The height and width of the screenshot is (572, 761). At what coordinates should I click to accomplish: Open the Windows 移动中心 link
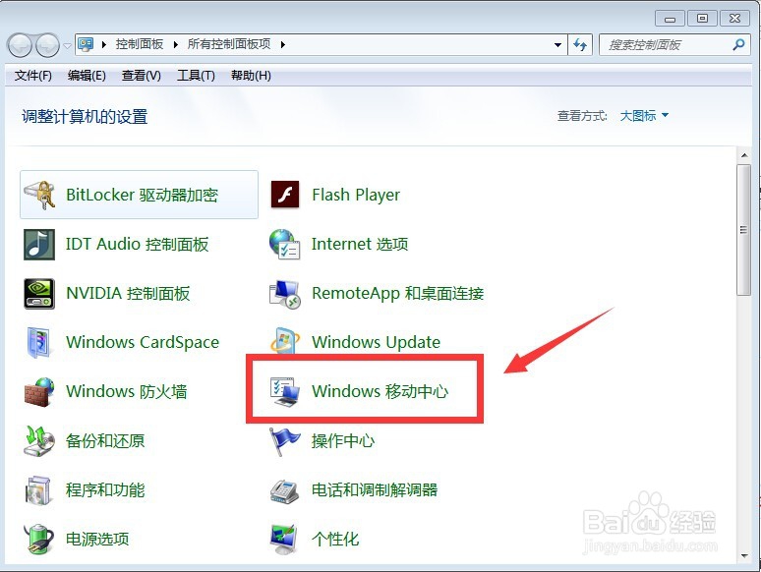click(380, 391)
